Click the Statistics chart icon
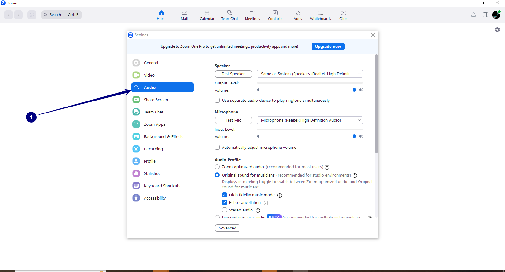Viewport: 505px width, 272px height. click(136, 173)
